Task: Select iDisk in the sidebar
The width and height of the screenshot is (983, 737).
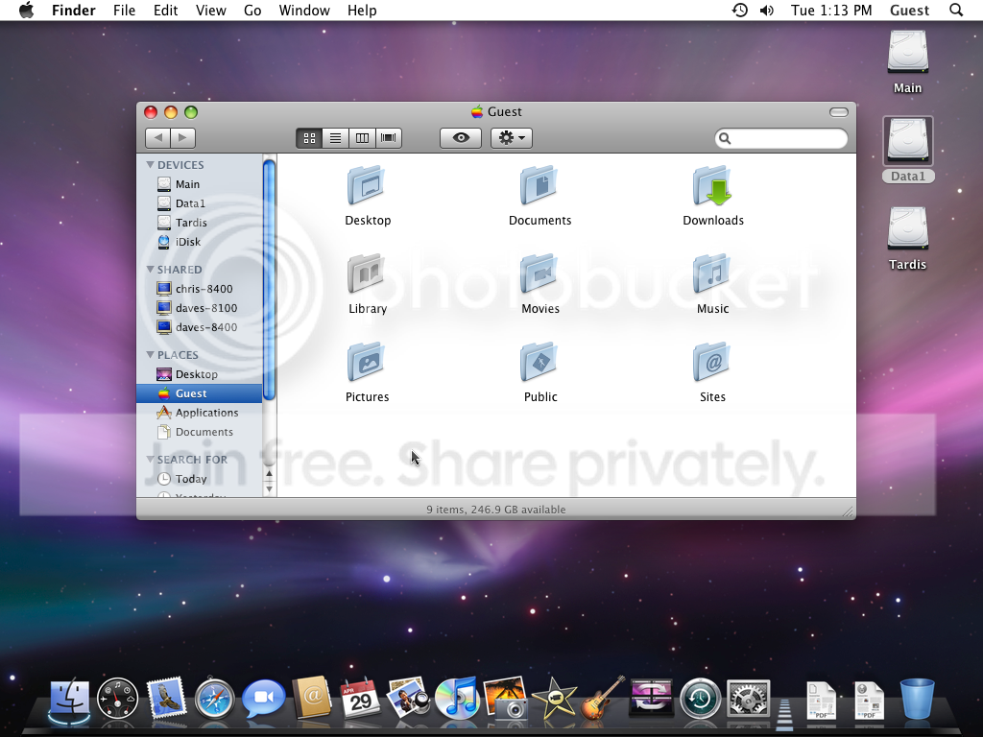Action: click(200, 242)
